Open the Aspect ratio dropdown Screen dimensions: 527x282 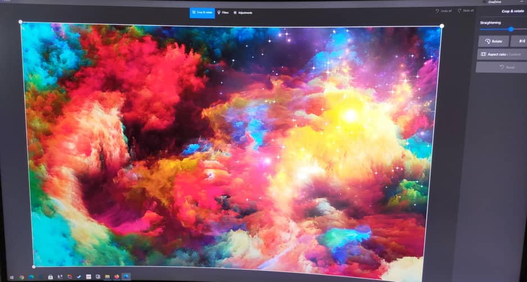point(502,54)
